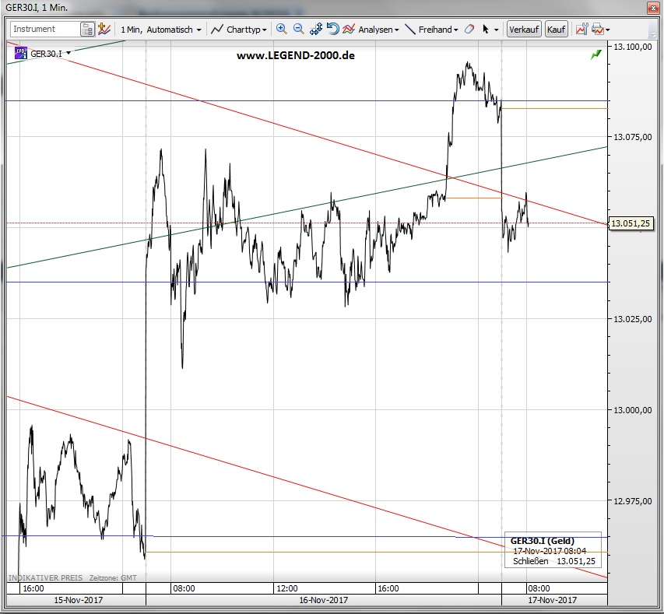Open the Analysen menu
This screenshot has width=664, height=614.
click(371, 30)
